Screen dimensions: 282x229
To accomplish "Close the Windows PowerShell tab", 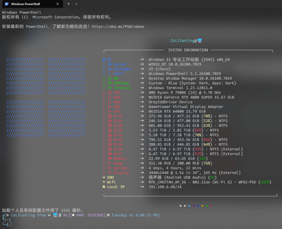I will pos(57,4).
